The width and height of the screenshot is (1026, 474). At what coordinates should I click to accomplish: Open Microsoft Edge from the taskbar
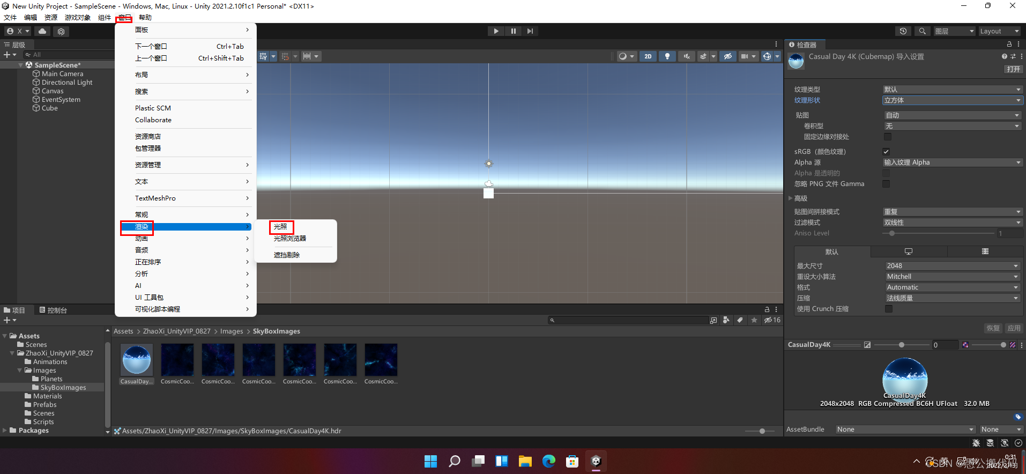pos(549,461)
